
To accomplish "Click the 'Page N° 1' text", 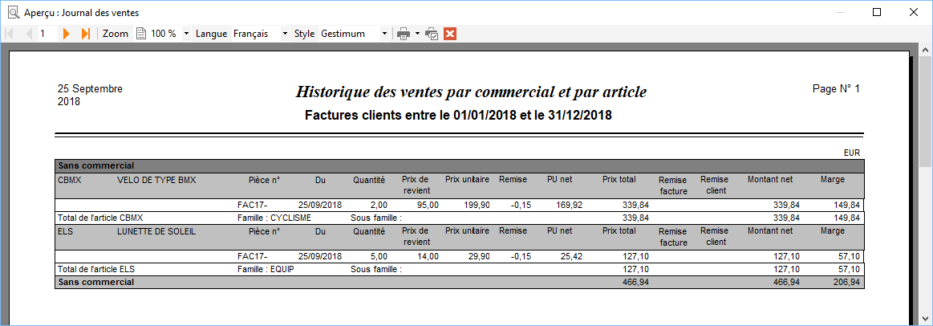I will pos(836,89).
